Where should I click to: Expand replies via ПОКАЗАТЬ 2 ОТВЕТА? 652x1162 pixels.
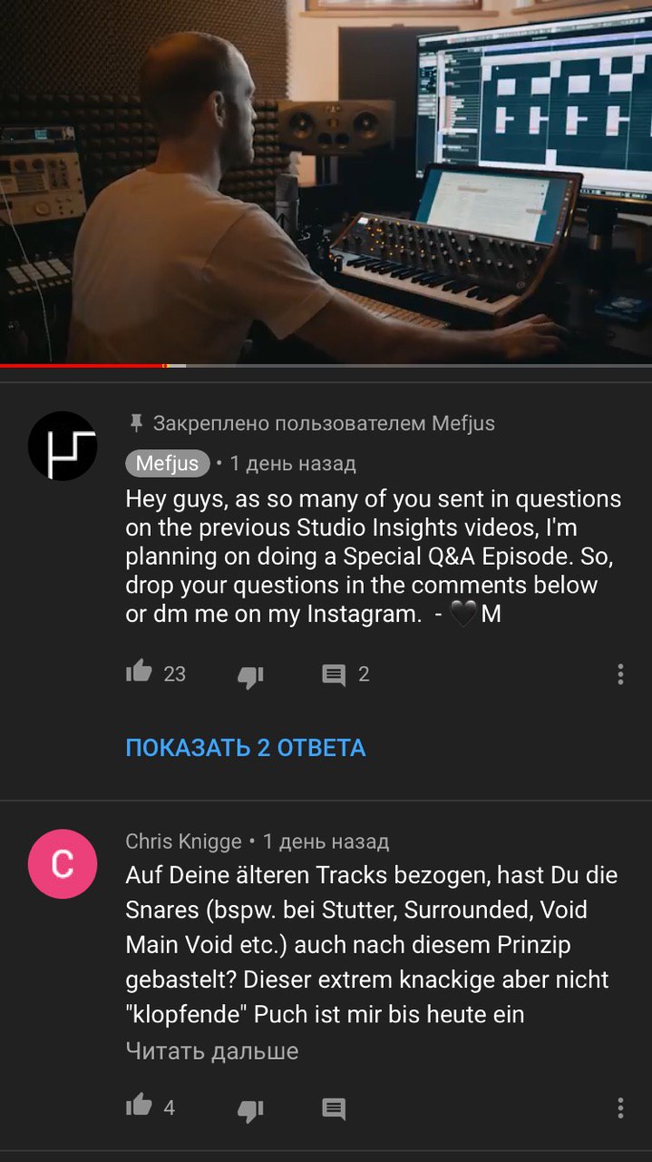[246, 748]
